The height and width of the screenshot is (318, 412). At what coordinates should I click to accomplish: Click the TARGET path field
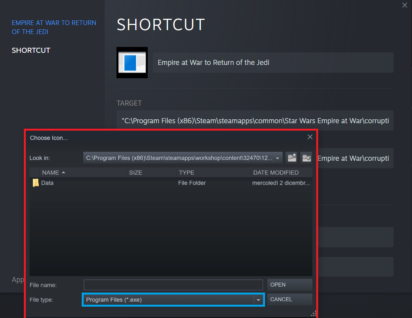point(255,120)
